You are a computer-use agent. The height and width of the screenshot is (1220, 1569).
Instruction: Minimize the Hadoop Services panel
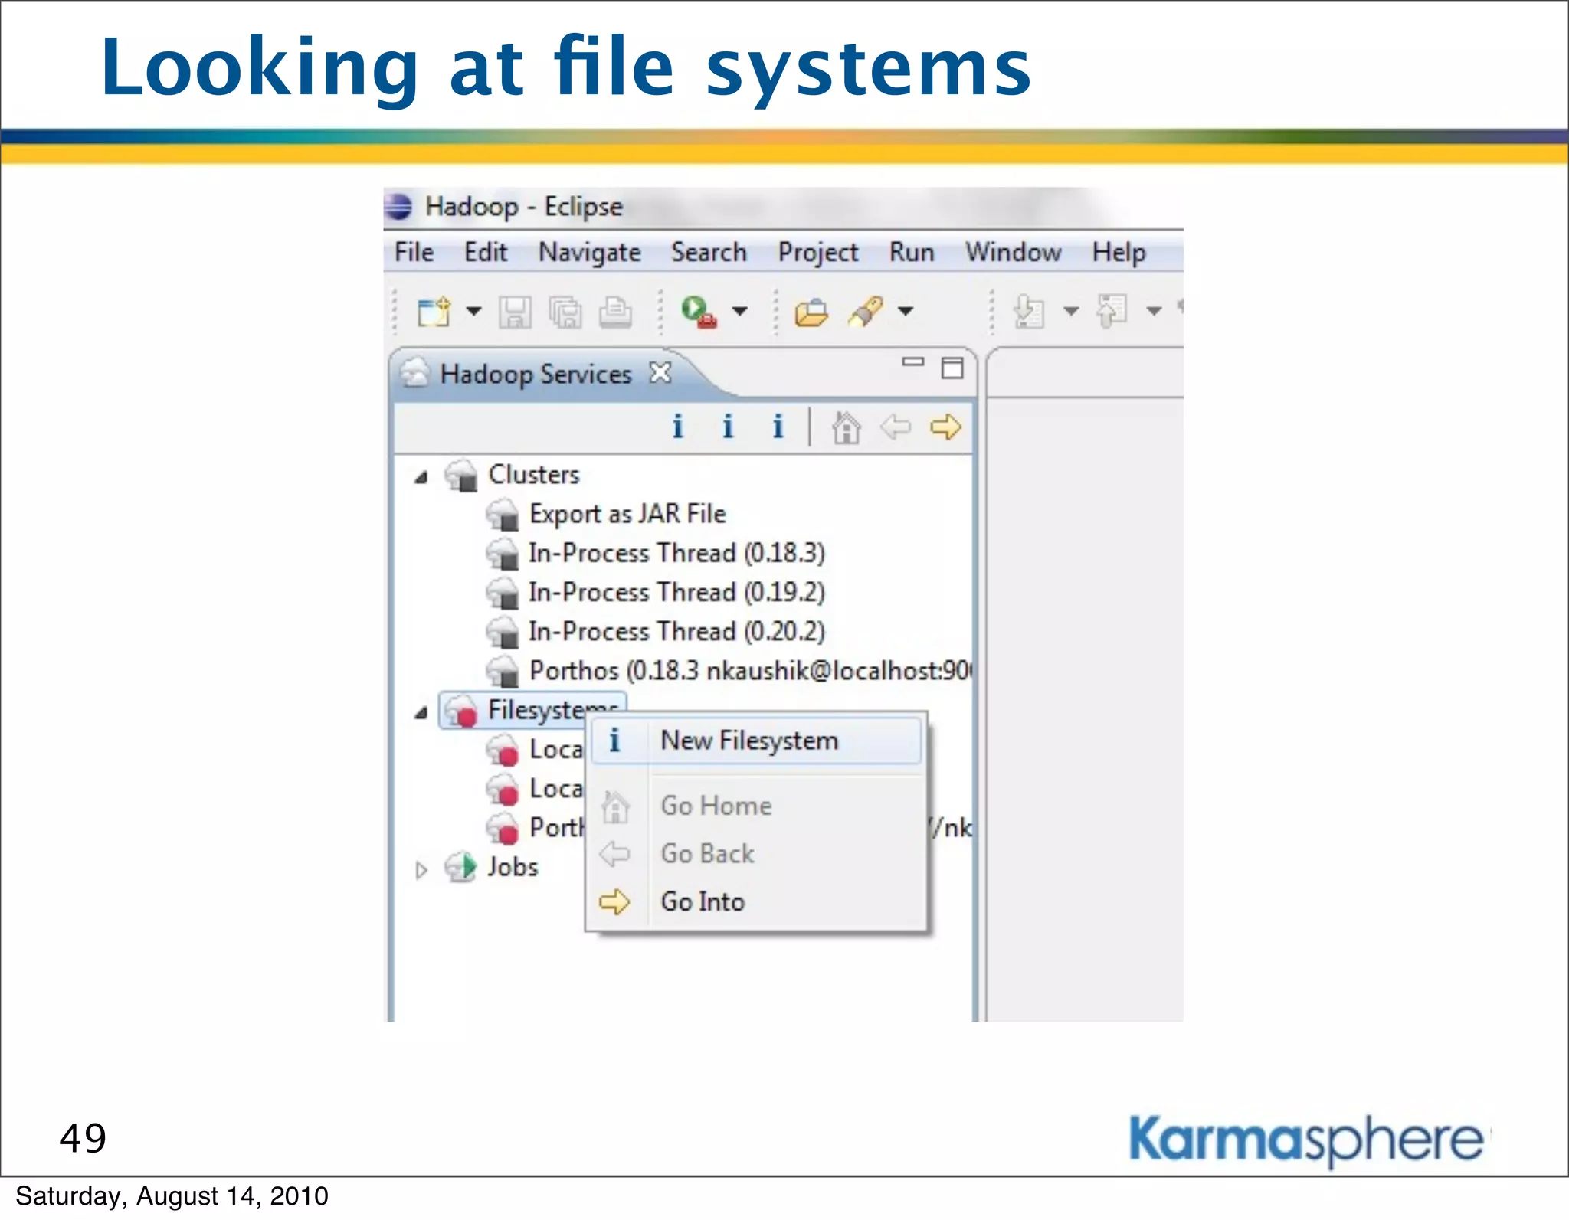(912, 362)
